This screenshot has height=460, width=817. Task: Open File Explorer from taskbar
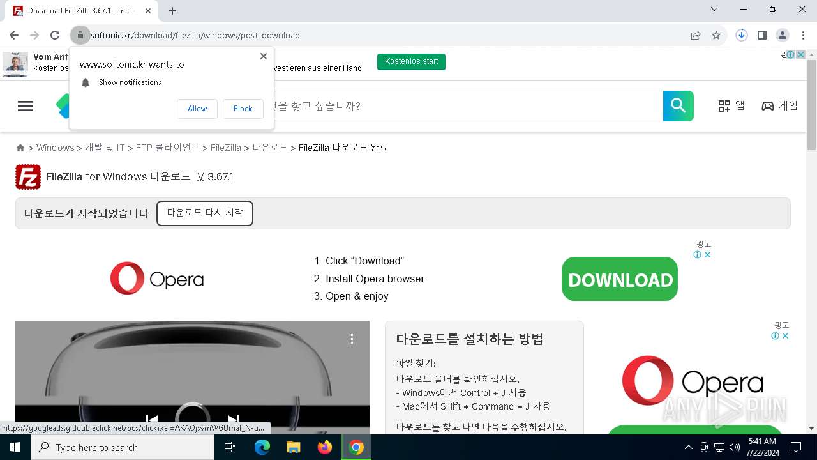pos(293,447)
